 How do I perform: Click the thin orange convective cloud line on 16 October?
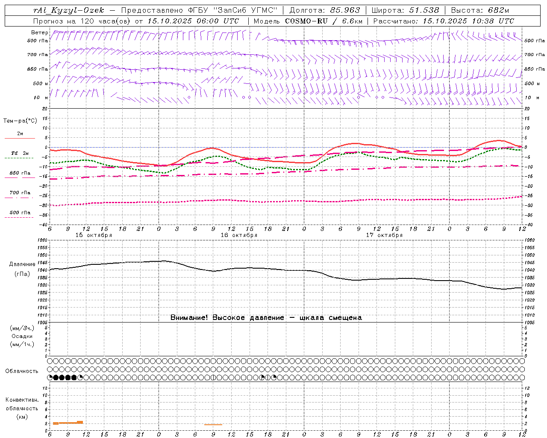click(213, 424)
